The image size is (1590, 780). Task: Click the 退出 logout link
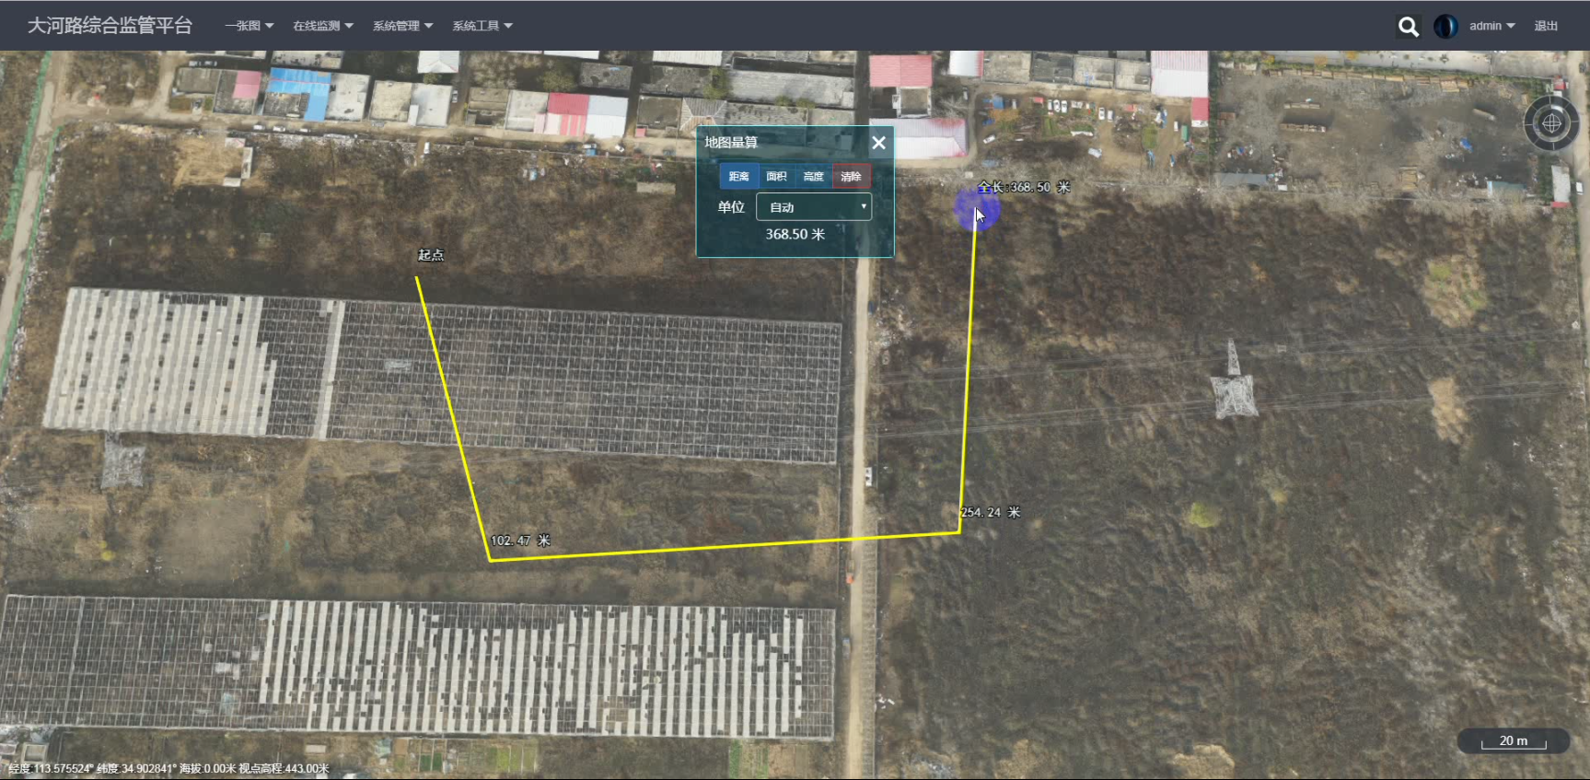[x=1546, y=26]
